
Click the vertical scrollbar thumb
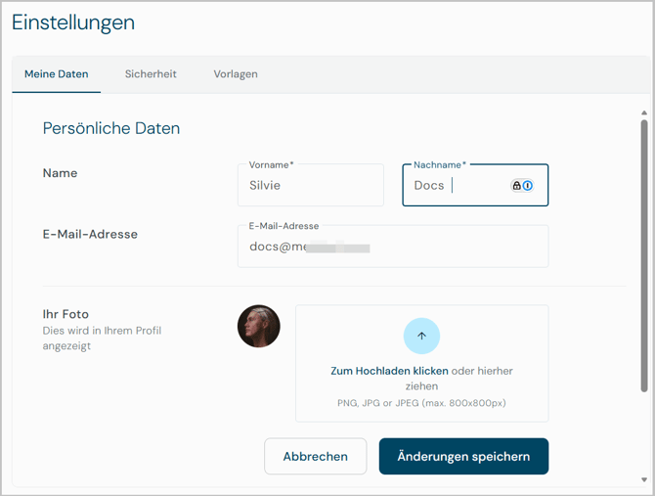[x=644, y=255]
